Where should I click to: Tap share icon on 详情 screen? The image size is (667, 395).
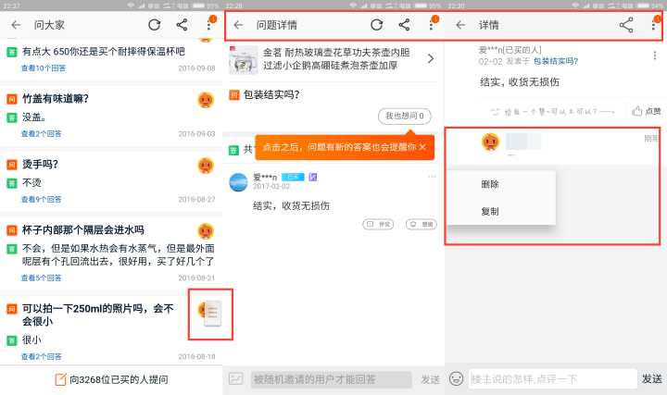[626, 25]
